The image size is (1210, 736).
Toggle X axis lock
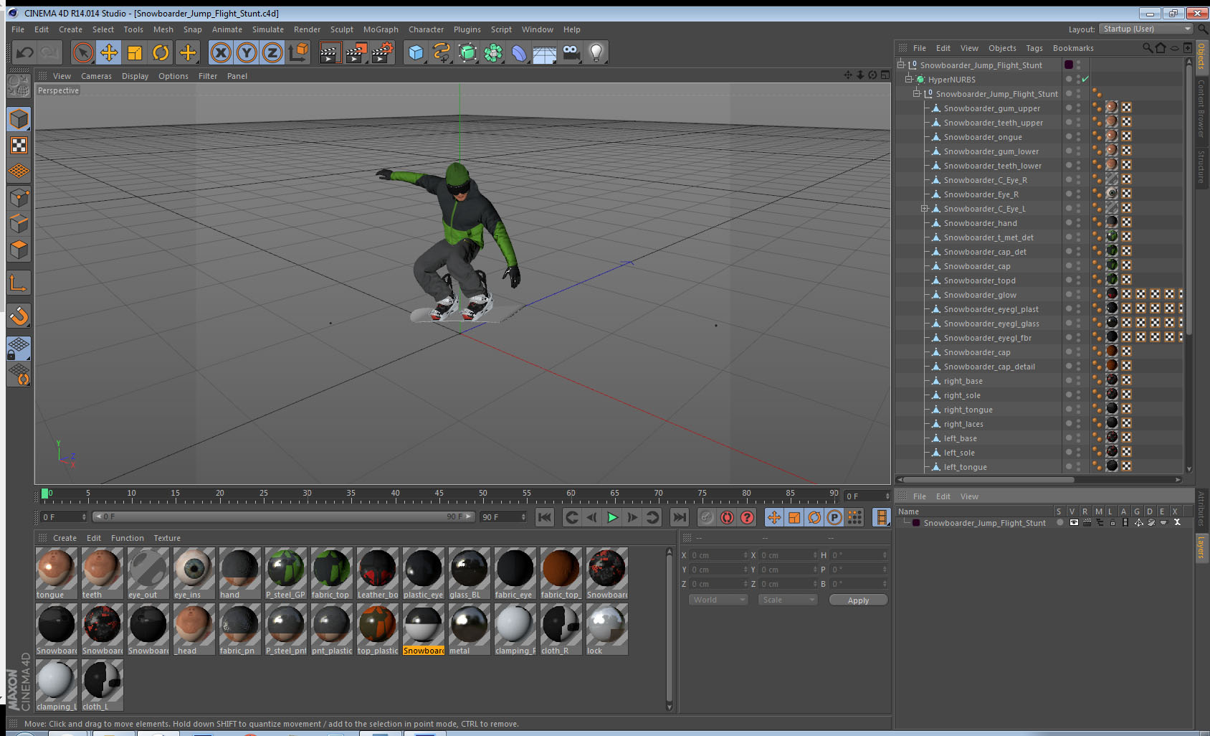coord(221,52)
